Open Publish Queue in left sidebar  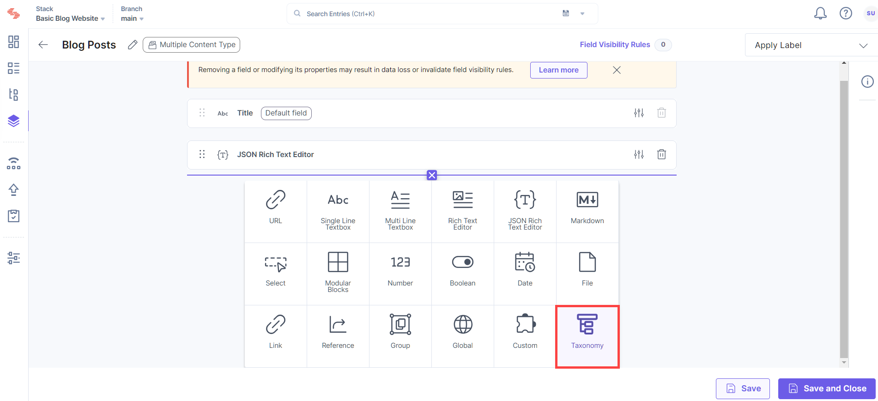point(14,164)
